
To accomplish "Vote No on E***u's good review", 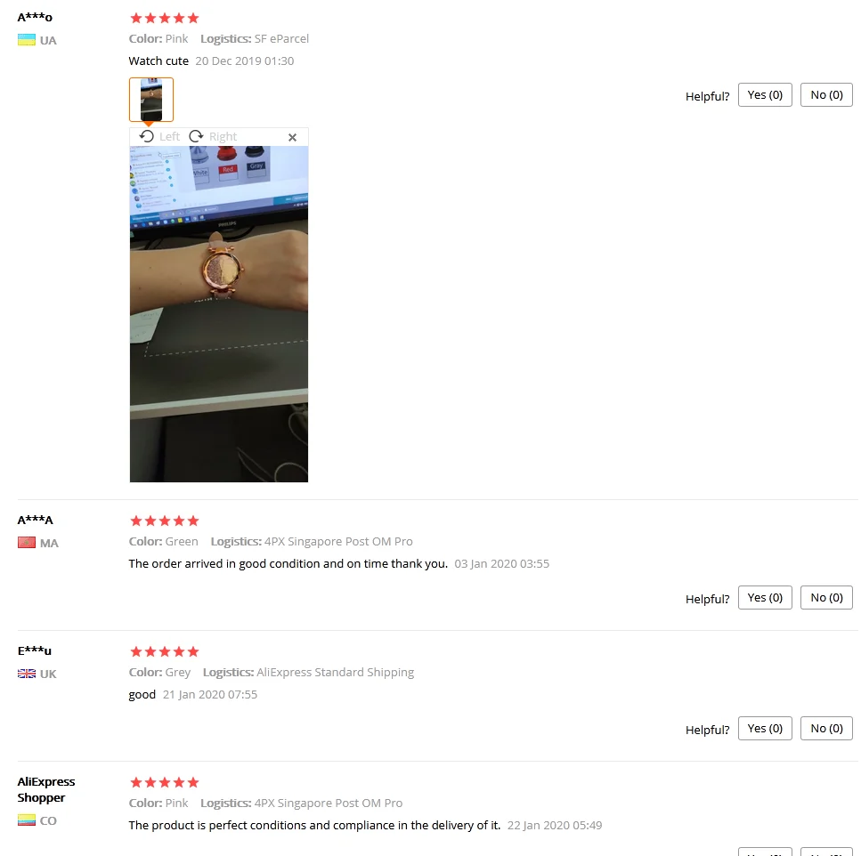I will pos(826,728).
